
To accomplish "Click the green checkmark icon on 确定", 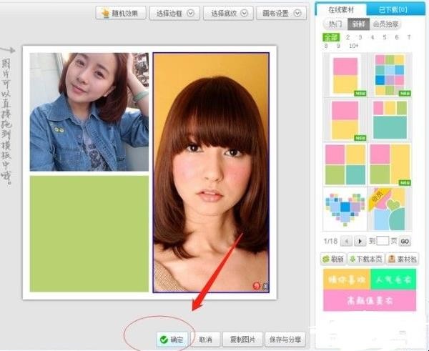I will click(164, 340).
